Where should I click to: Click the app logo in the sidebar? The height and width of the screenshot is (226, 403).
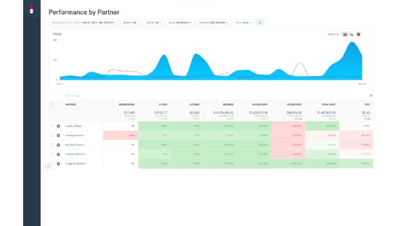pos(31,9)
